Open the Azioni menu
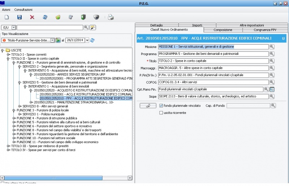The width and height of the screenshot is (289, 186). pos(6,9)
